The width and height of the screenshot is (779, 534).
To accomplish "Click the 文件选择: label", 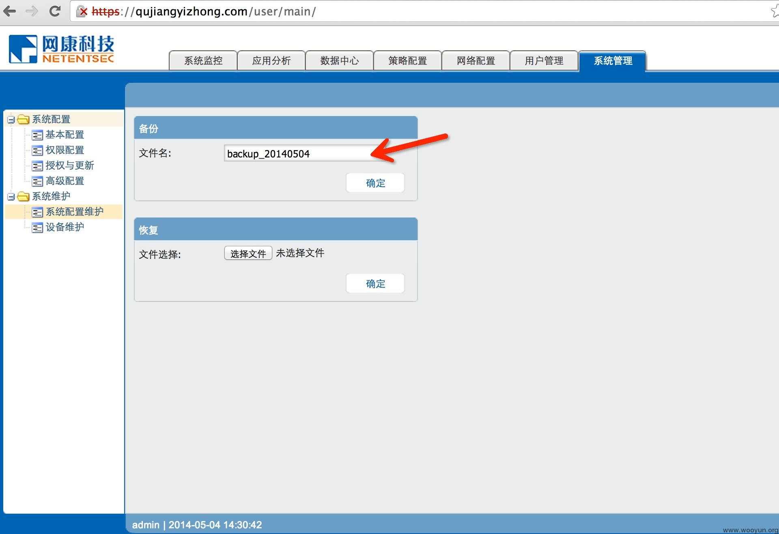I will 160,254.
